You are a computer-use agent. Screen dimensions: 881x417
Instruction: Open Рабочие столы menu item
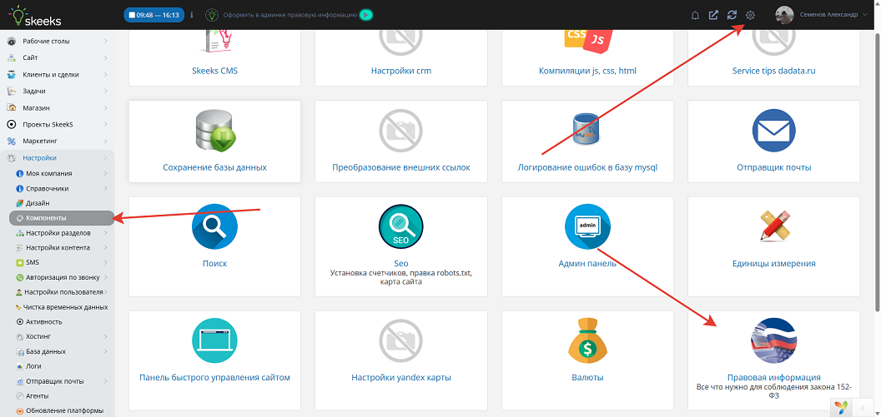click(58, 41)
